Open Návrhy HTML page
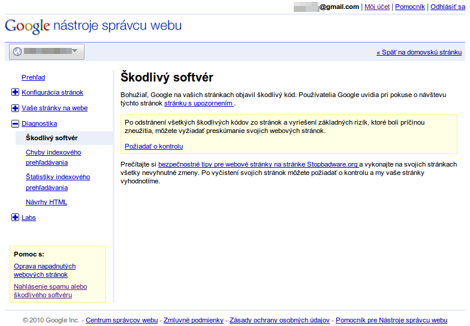470x326 pixels. [x=47, y=202]
